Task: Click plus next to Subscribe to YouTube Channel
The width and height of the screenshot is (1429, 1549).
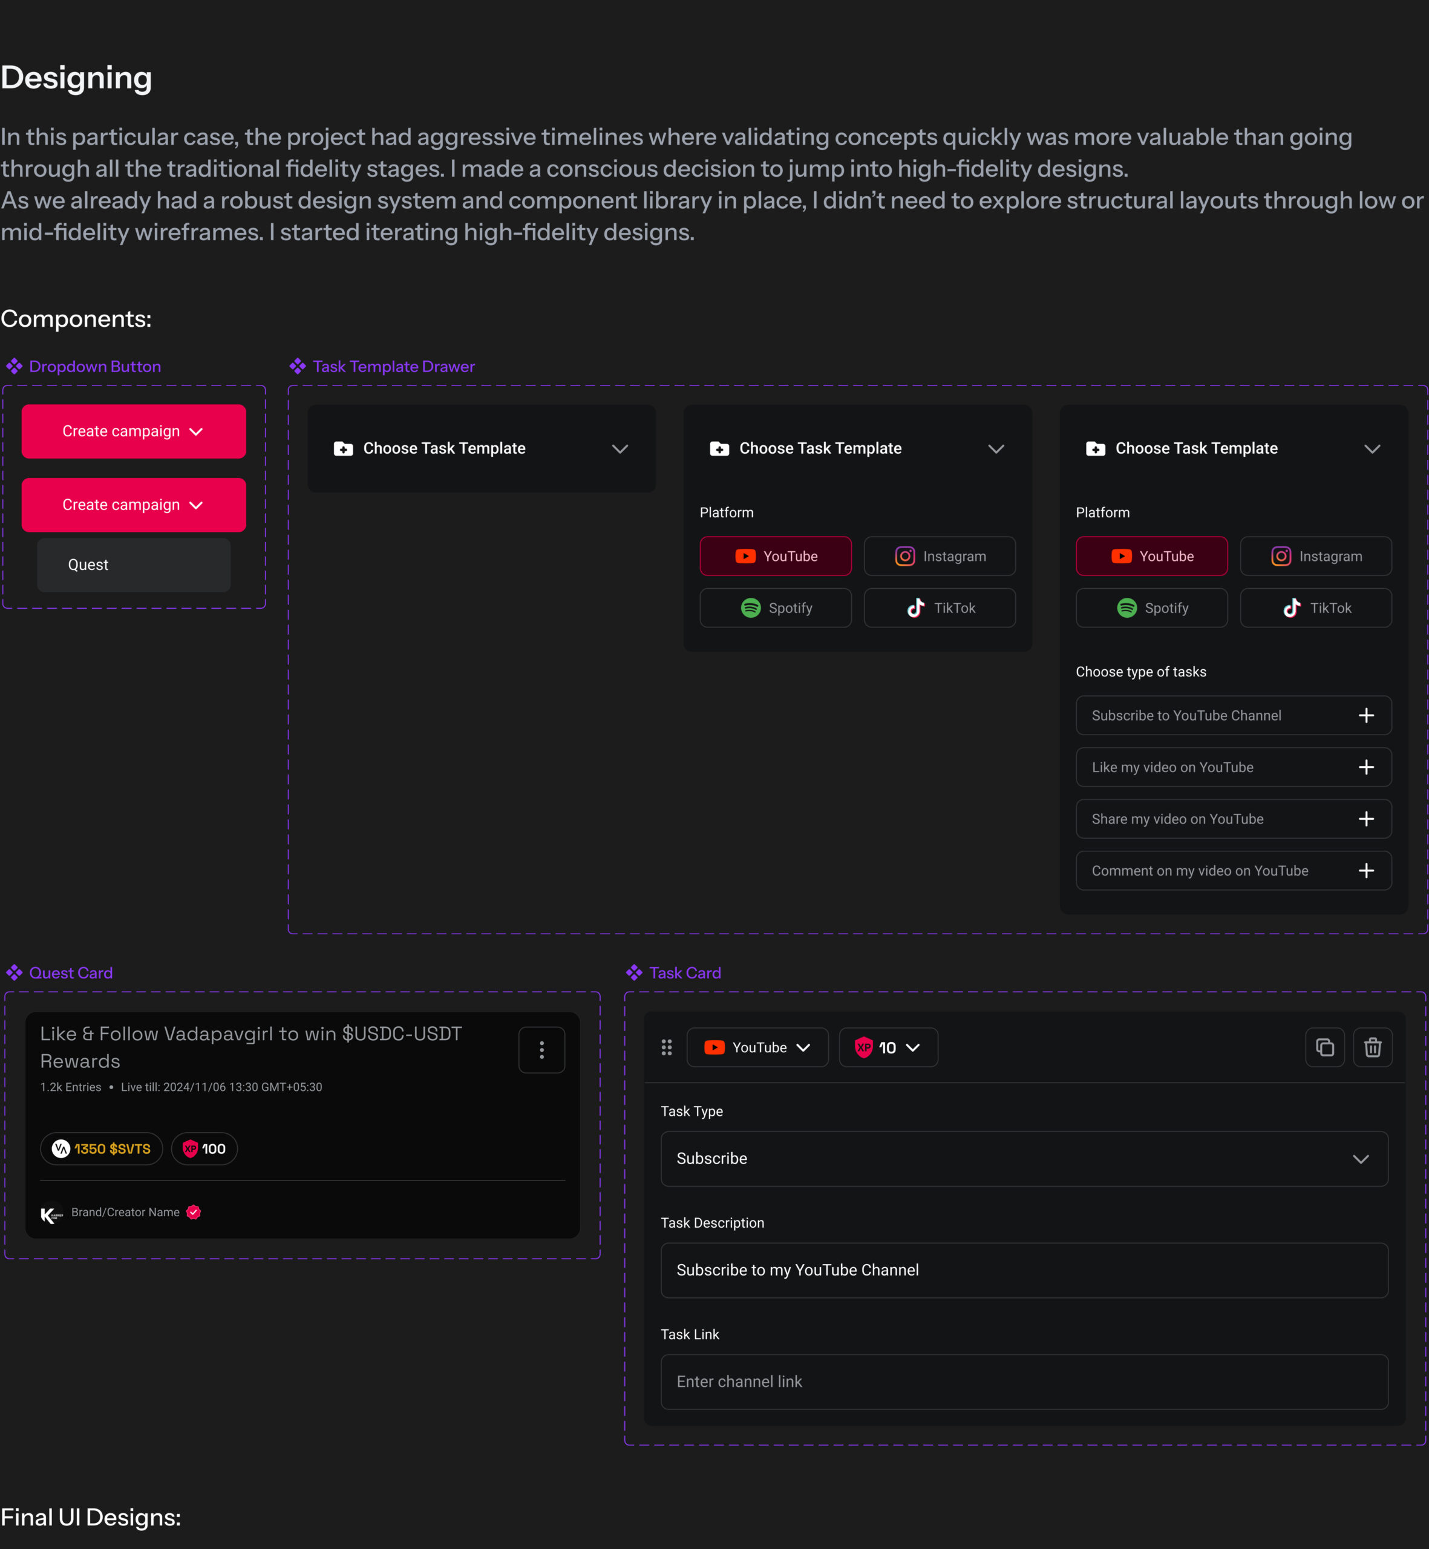Action: coord(1365,715)
